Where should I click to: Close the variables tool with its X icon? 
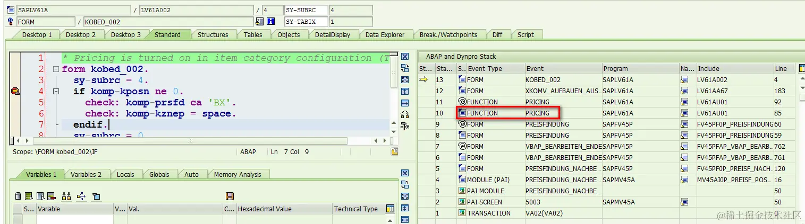pos(405,173)
